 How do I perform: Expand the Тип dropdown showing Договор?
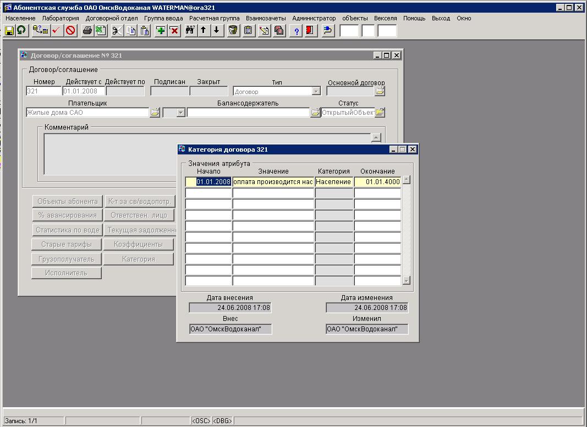[316, 91]
